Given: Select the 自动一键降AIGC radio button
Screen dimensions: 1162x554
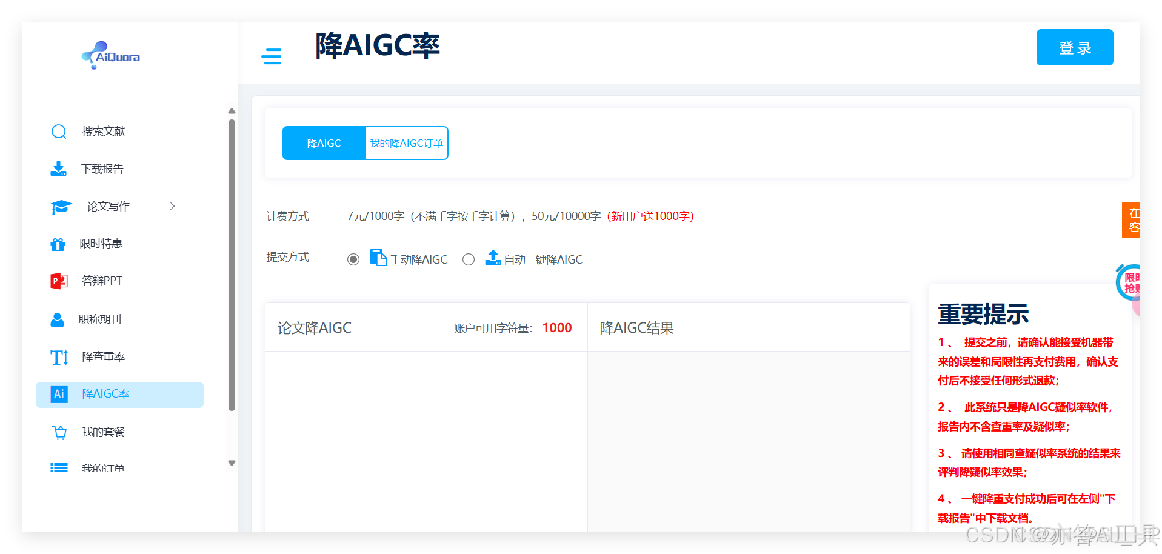Looking at the screenshot, I should 468,259.
